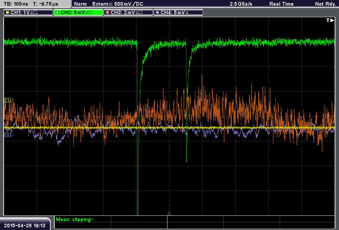Click the Not Rdy. status indicator
Viewport: 339px width, 230px height.
click(325, 4)
